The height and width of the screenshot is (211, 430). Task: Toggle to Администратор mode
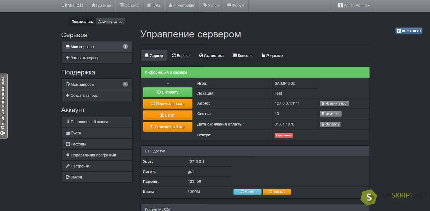coord(110,22)
